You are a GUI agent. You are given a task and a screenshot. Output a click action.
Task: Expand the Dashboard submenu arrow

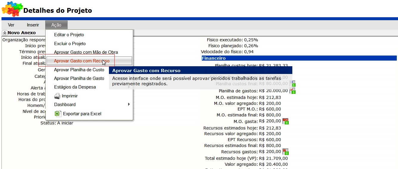point(129,105)
